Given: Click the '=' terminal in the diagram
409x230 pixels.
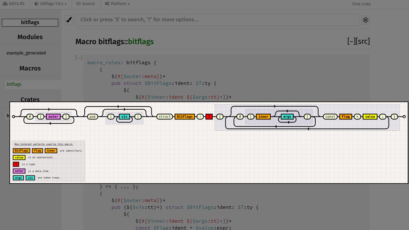Looking at the screenshot, I should 357,117.
